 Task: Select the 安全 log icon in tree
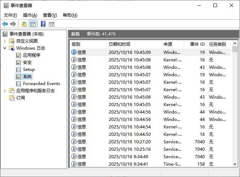point(19,62)
